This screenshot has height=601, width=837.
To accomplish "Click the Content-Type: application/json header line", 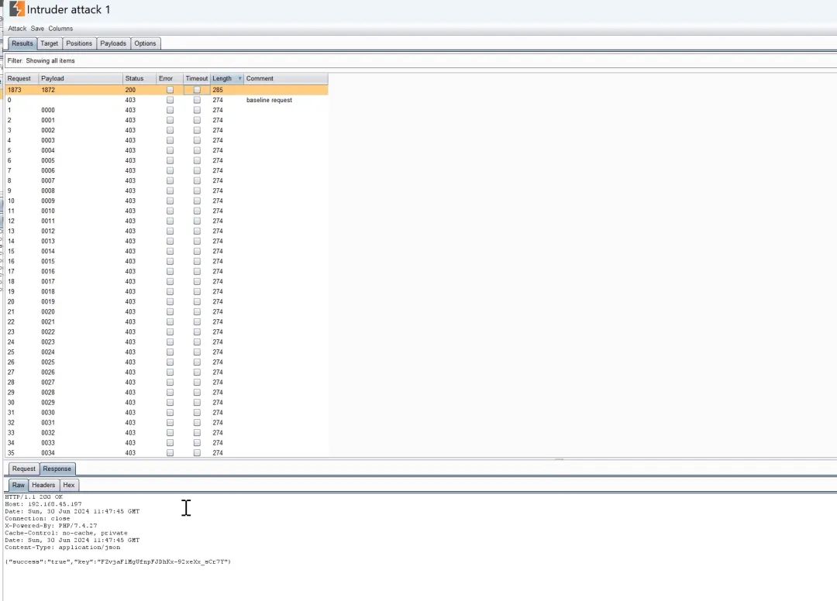I will 63,547.
